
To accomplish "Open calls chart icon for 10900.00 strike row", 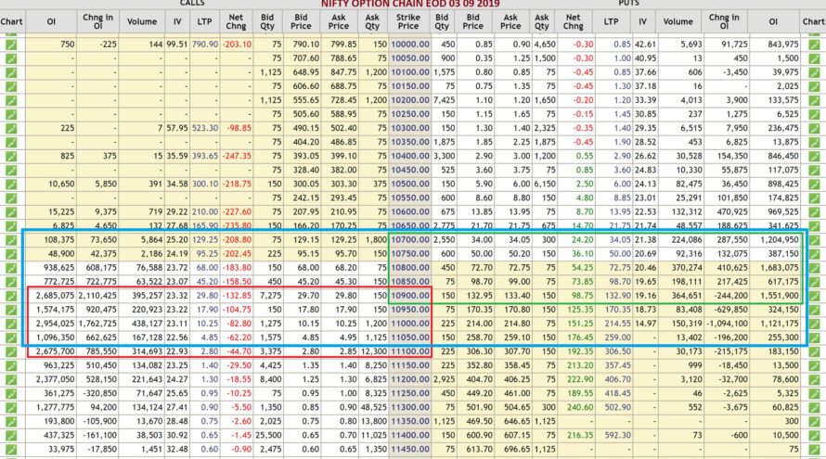I will (x=11, y=295).
